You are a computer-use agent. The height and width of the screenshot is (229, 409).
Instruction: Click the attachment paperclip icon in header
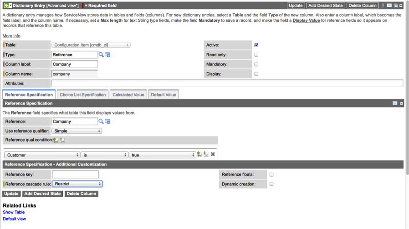(x=383, y=5)
